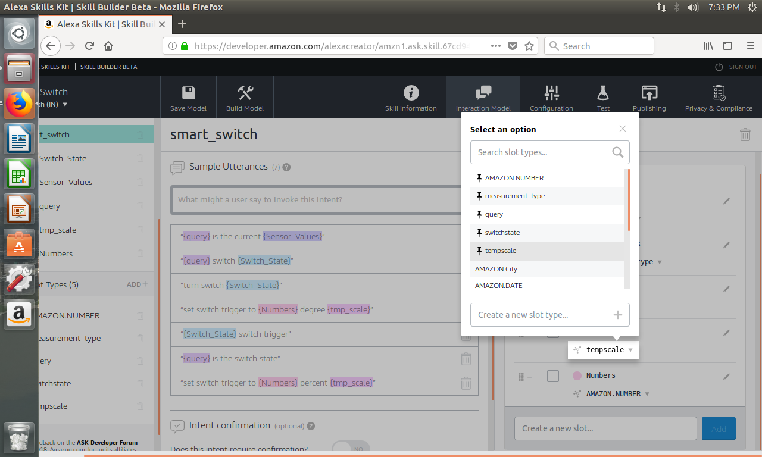Open a new Firefox tab
This screenshot has width=762, height=457.
pos(182,24)
